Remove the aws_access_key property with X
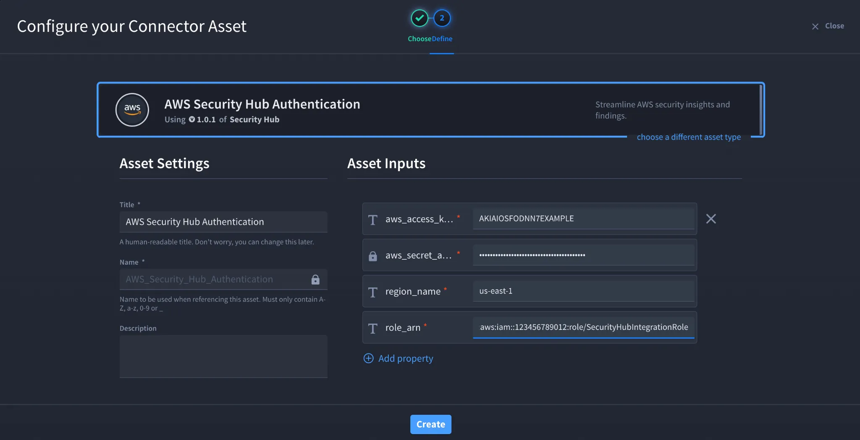This screenshot has width=860, height=440. pyautogui.click(x=711, y=219)
